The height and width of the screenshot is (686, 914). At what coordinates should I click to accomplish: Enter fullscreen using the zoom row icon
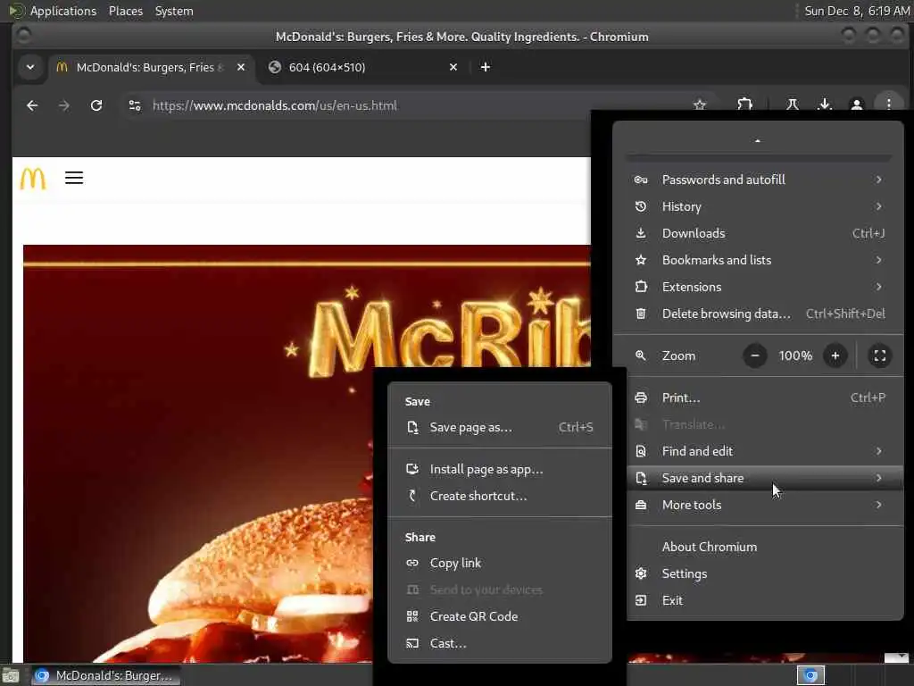[879, 356]
